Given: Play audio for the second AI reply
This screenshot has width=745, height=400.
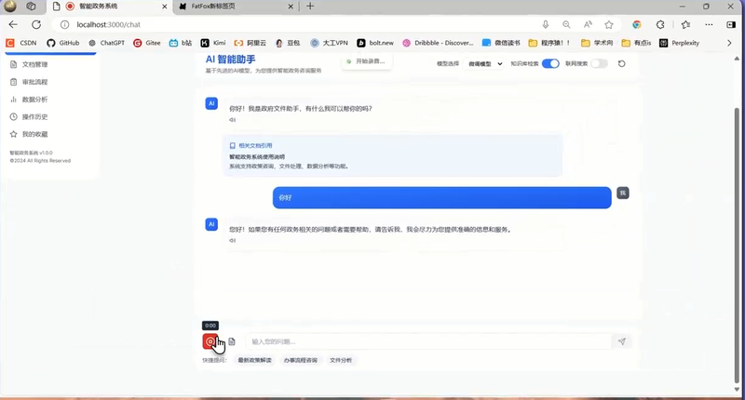Looking at the screenshot, I should (x=232, y=241).
